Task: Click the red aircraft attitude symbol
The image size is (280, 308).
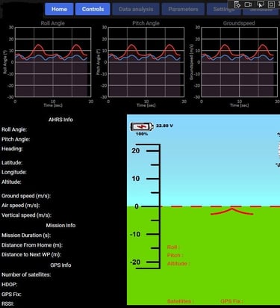Action: [232, 212]
